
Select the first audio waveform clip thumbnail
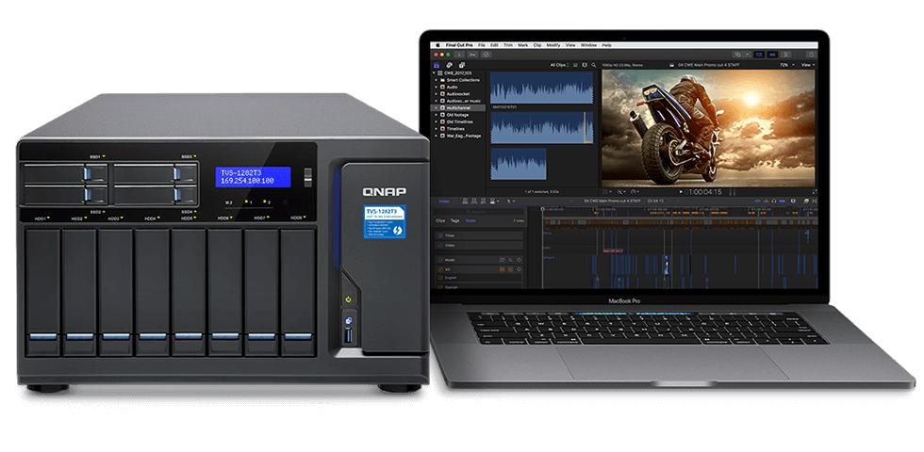click(x=541, y=87)
